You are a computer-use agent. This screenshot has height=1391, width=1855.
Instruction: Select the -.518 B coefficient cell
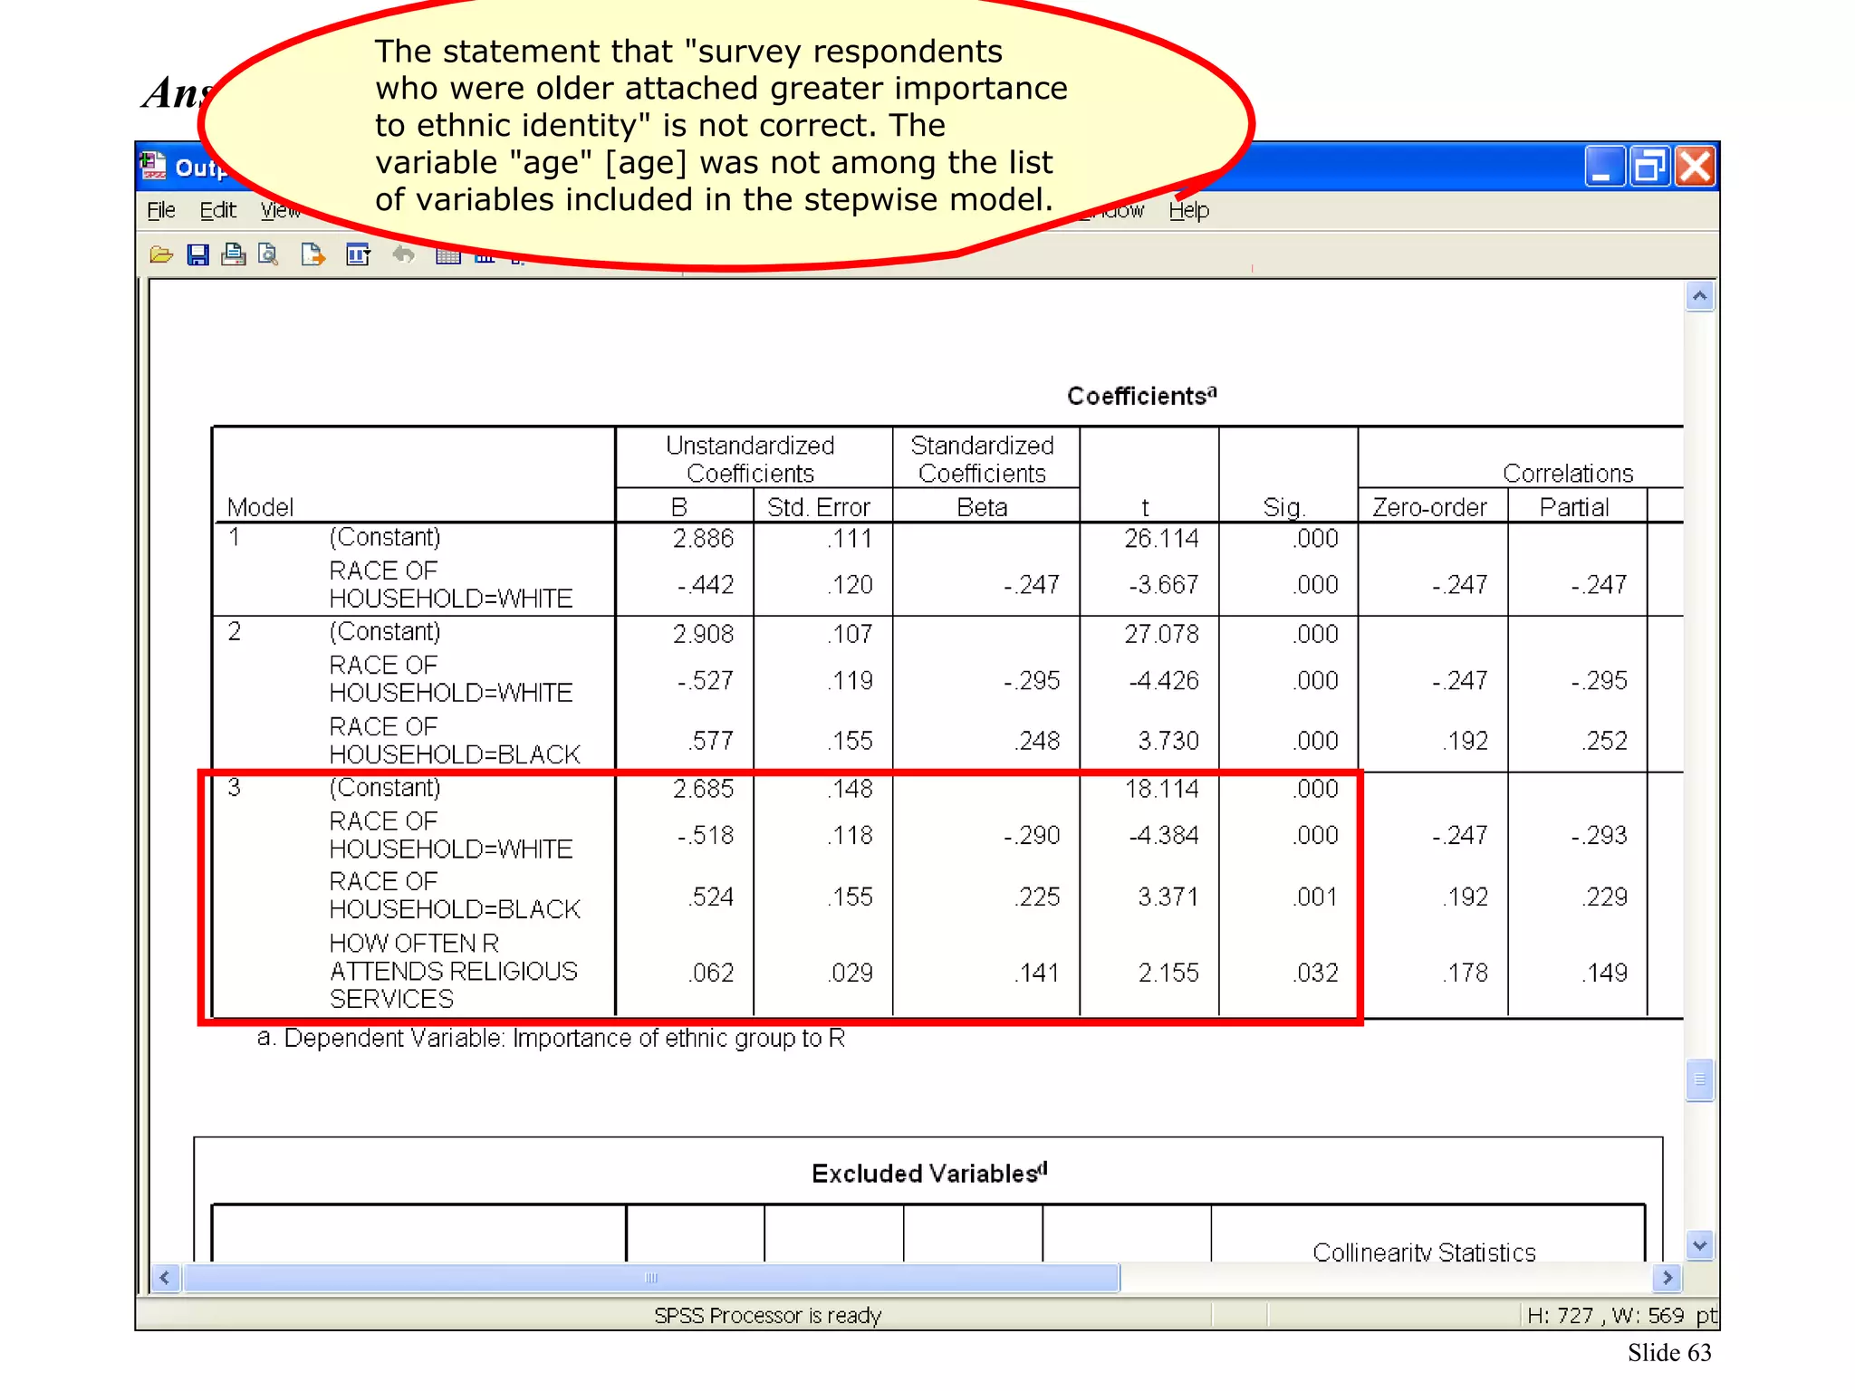click(x=706, y=835)
